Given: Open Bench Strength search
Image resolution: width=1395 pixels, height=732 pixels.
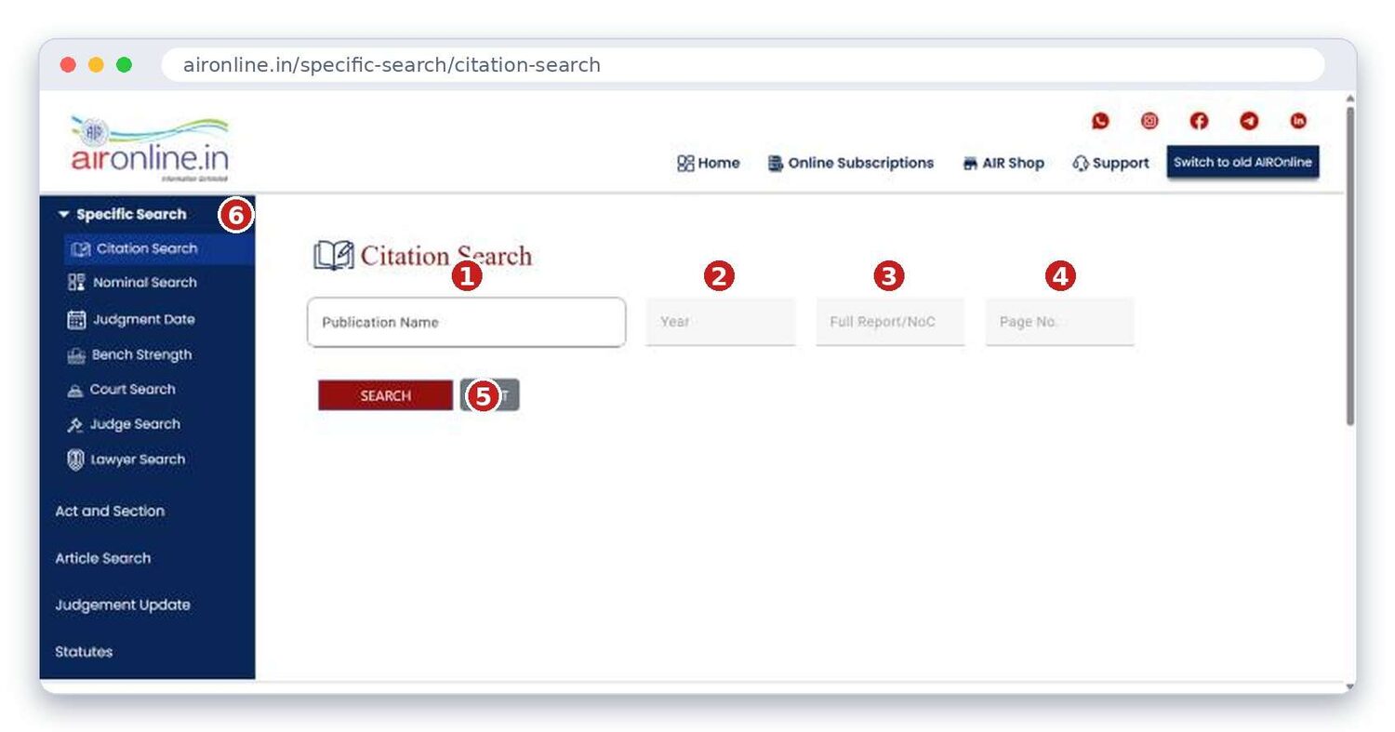Looking at the screenshot, I should coord(129,354).
